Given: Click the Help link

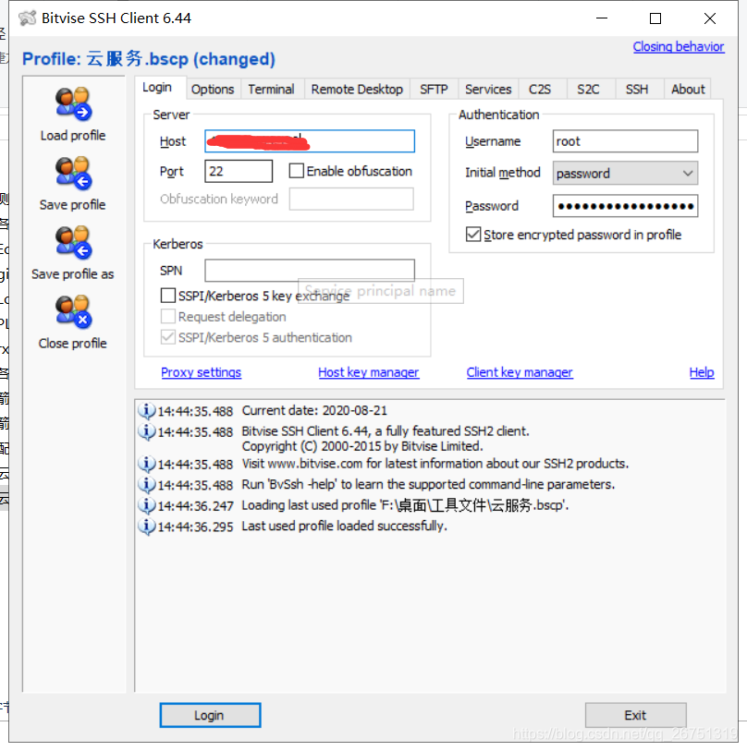Looking at the screenshot, I should click(702, 372).
